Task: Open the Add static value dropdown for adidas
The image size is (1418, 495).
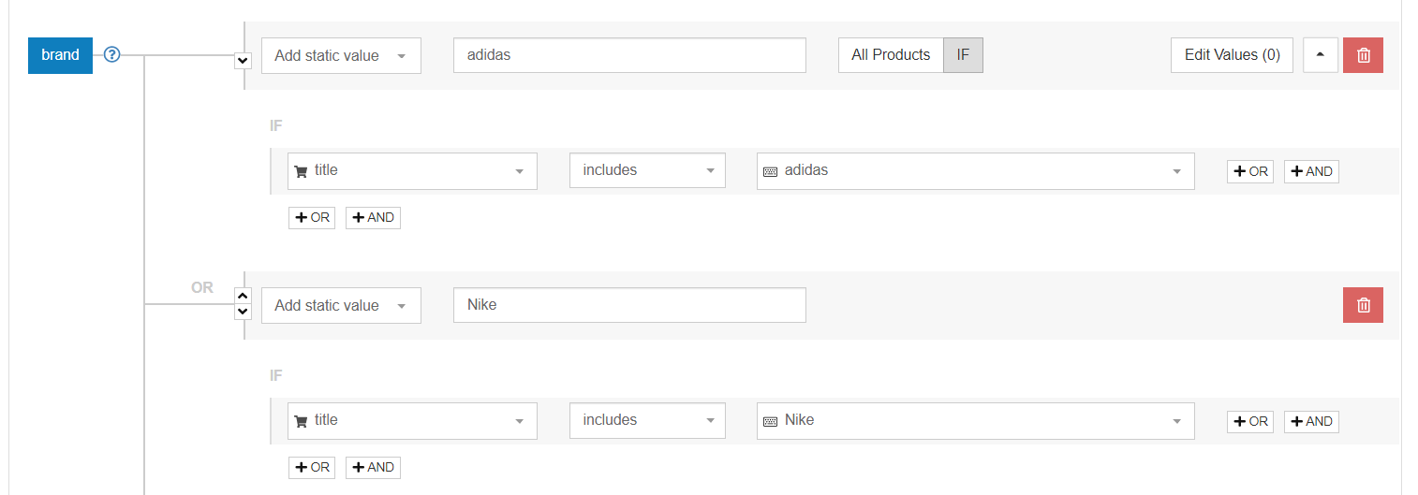Action: (341, 55)
